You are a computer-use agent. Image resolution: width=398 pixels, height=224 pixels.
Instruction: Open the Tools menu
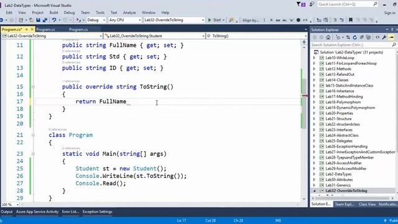click(100, 12)
